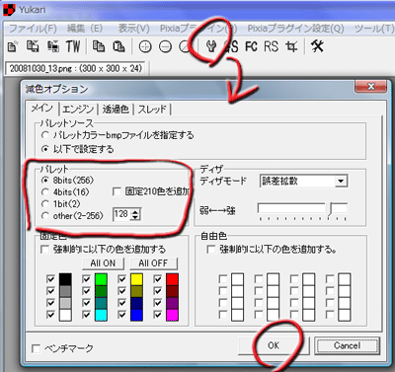Image resolution: width=395 pixels, height=372 pixels.
Task: Switch to the エンジン tab
Action: pos(78,109)
